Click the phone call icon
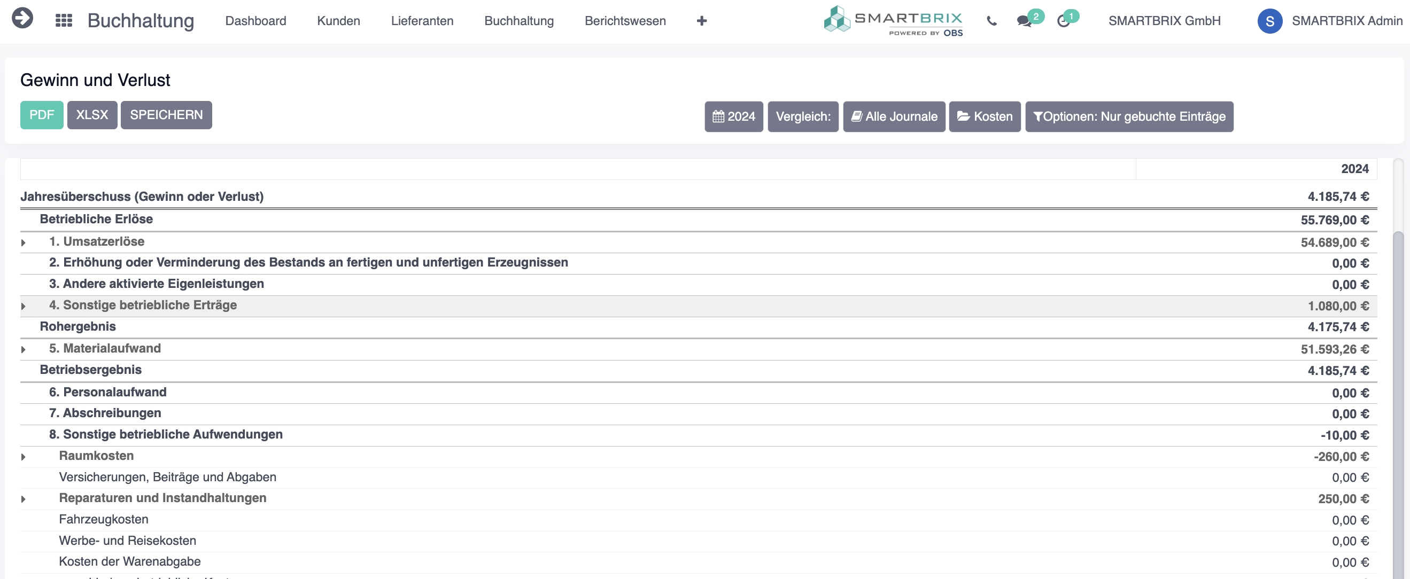 [991, 21]
